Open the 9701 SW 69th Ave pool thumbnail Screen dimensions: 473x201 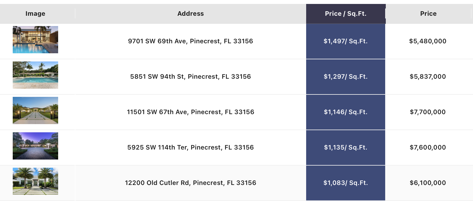[35, 40]
